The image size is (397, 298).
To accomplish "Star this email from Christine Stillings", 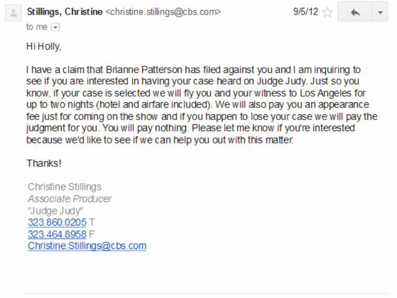I will [x=328, y=13].
